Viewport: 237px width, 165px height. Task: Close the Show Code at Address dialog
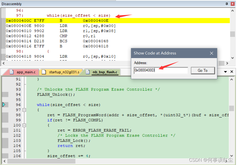(212, 53)
